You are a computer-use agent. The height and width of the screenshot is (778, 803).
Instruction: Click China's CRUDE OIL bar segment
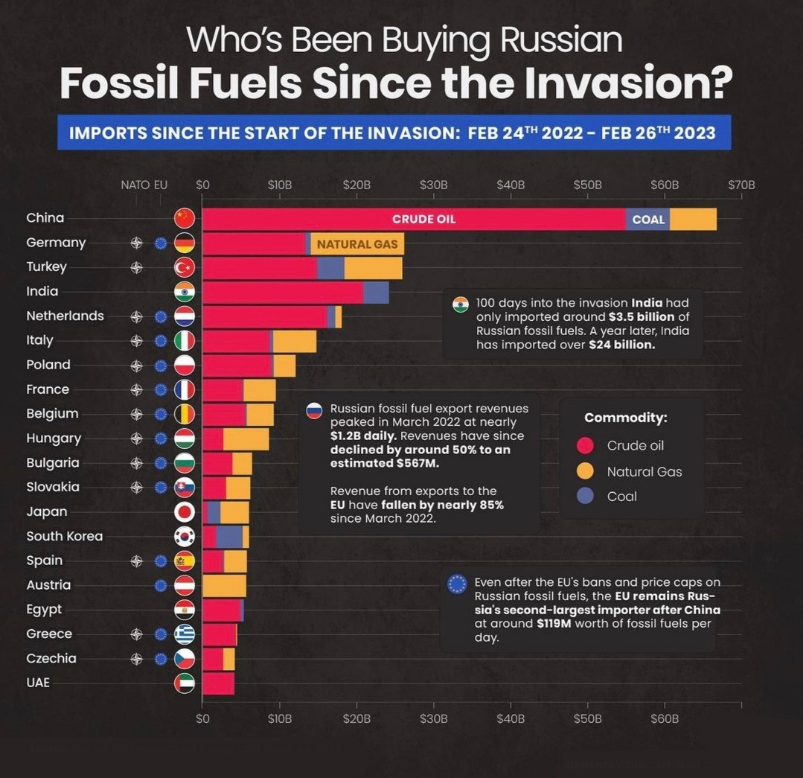[414, 219]
